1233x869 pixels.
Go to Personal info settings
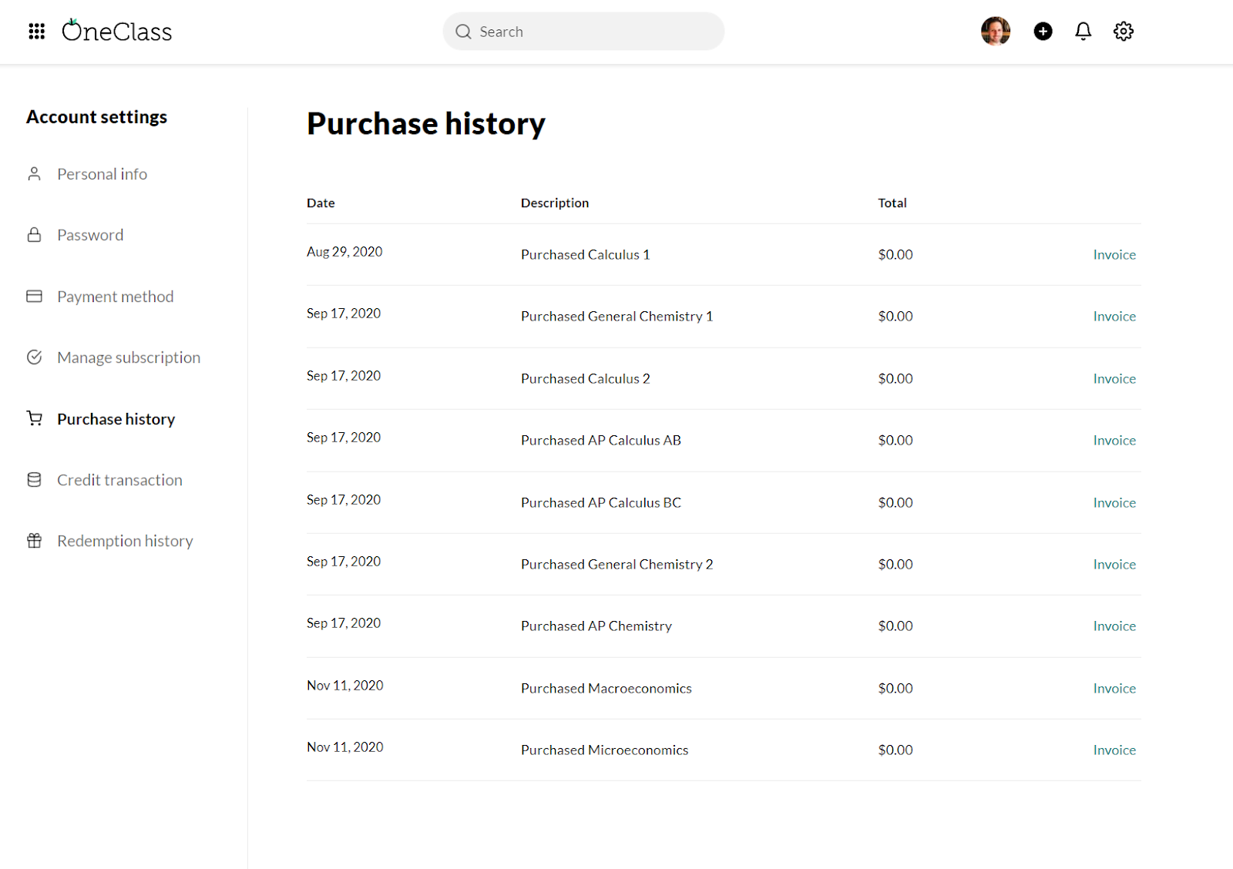pyautogui.click(x=102, y=174)
